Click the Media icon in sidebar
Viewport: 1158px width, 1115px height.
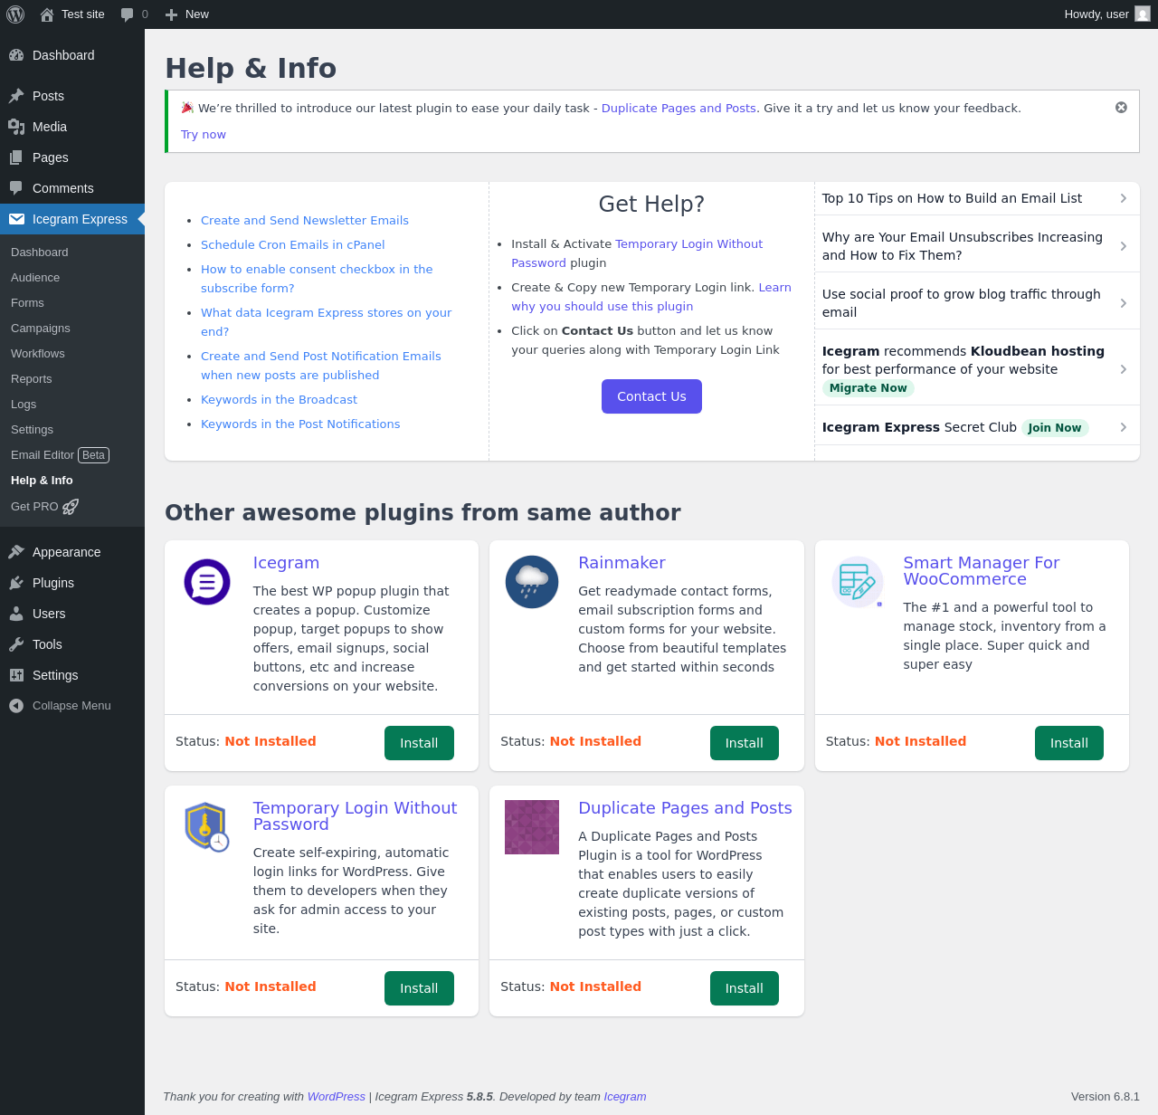coord(16,127)
